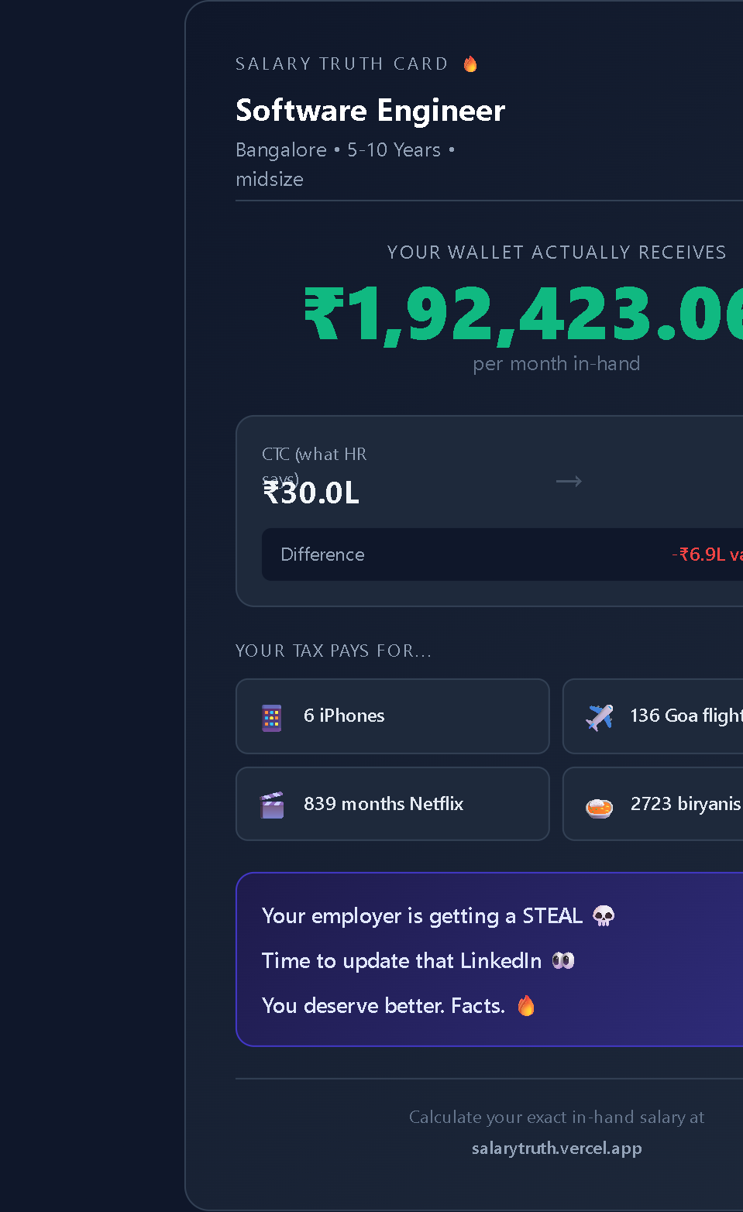This screenshot has height=1212, width=743.
Task: Click the fire emoji next to SALARY TRUTH CARD
Action: [470, 64]
